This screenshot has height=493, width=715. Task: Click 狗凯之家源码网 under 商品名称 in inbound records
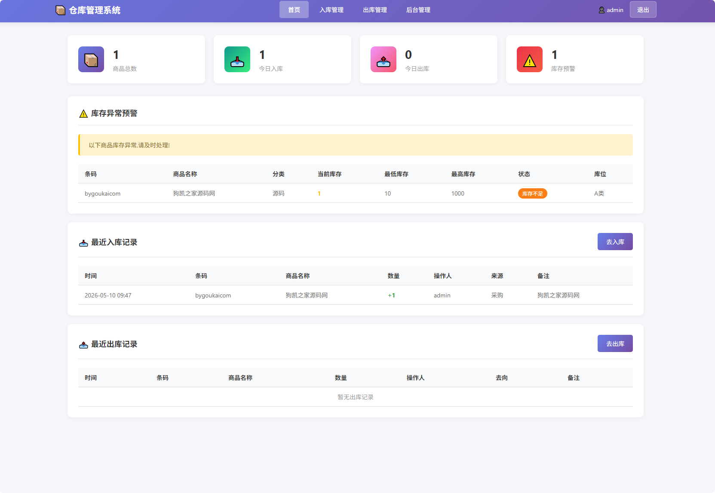point(307,295)
